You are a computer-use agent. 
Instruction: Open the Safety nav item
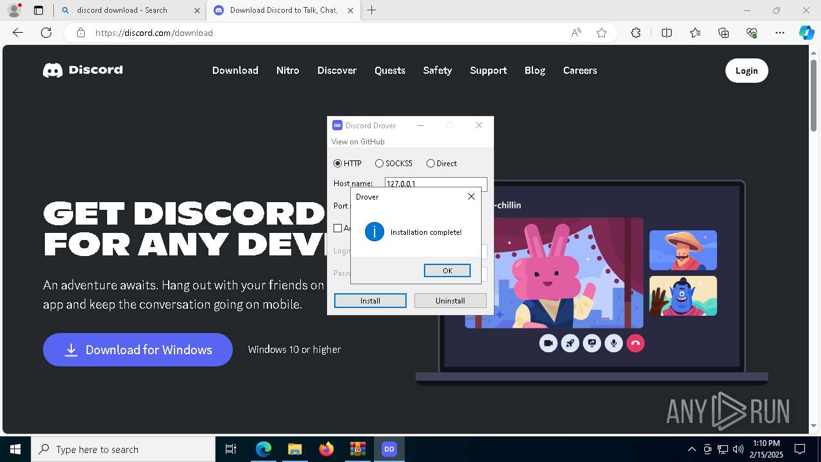437,71
